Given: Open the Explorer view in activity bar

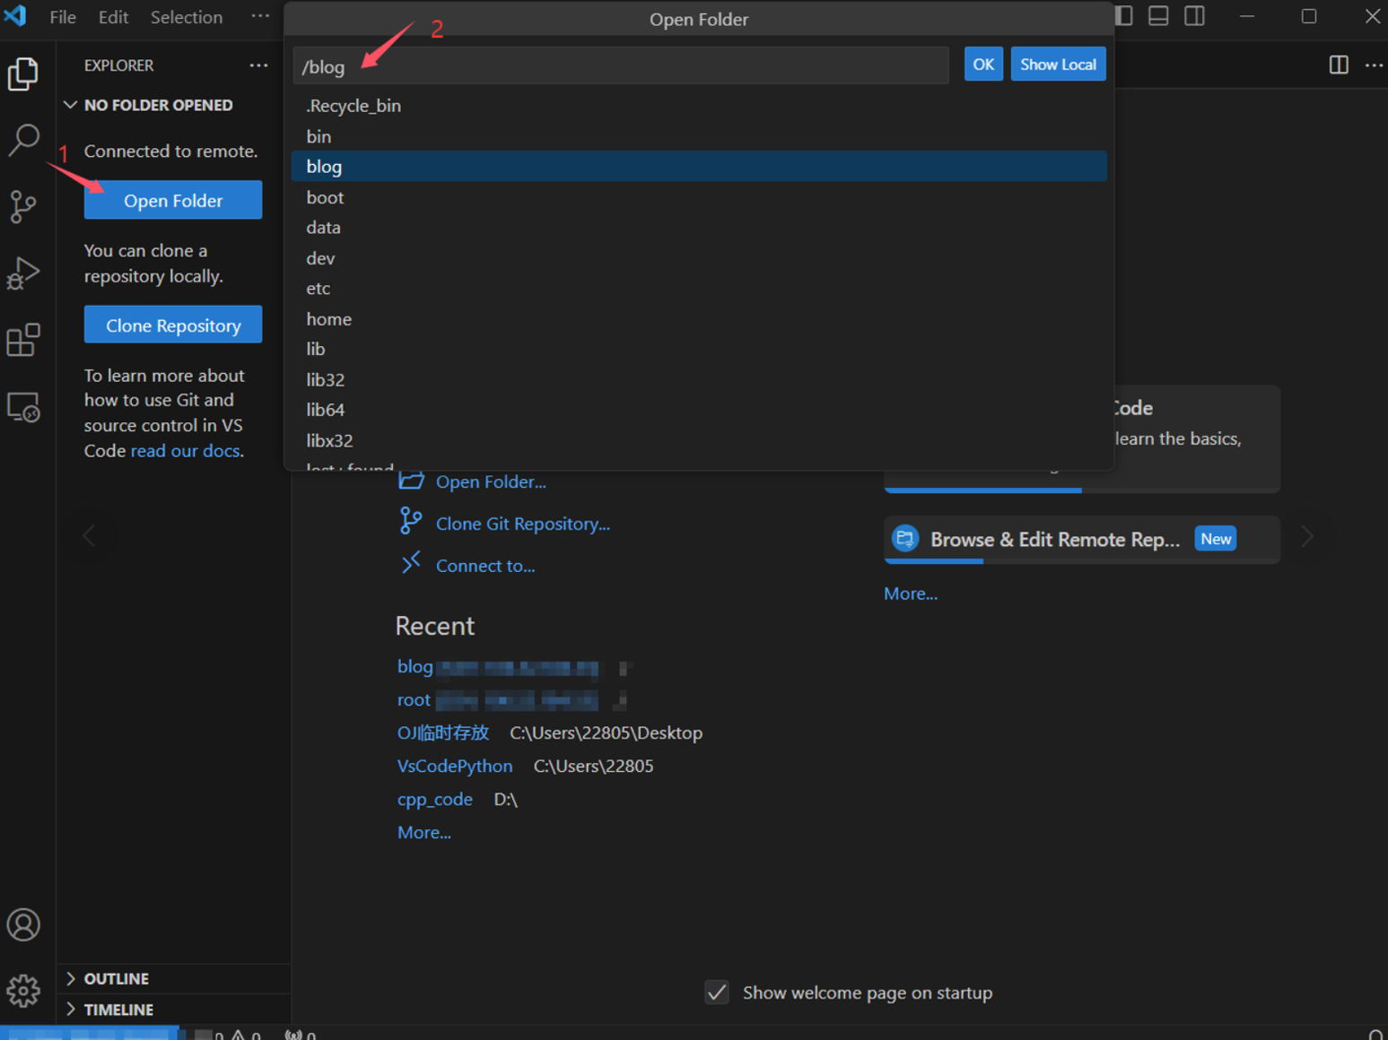Looking at the screenshot, I should [23, 74].
